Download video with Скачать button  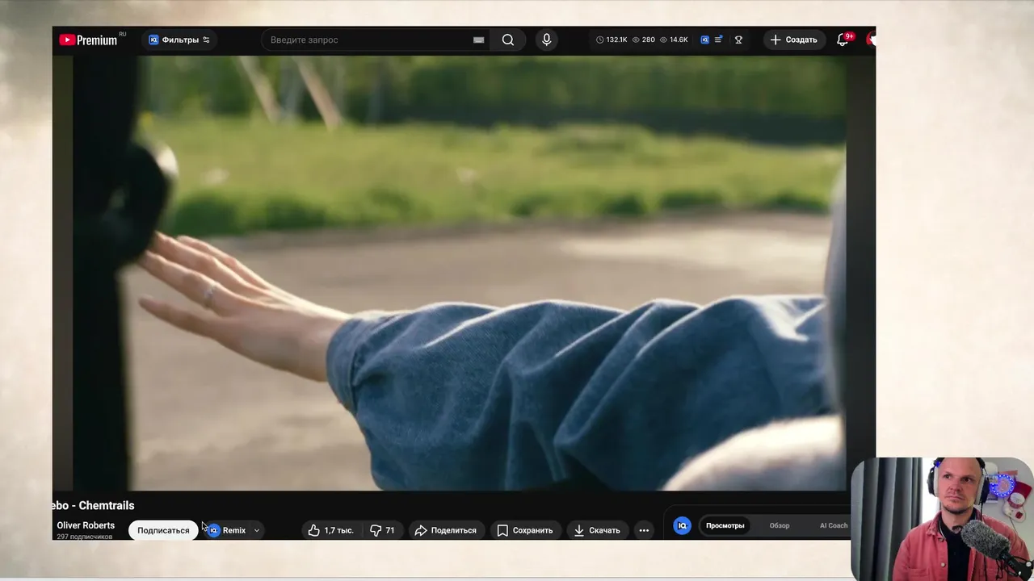(x=597, y=530)
